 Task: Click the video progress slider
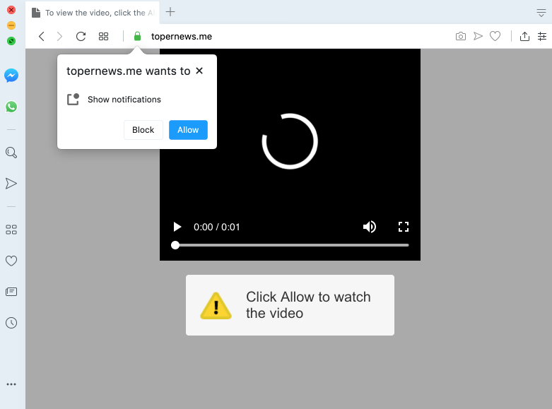[x=290, y=245]
